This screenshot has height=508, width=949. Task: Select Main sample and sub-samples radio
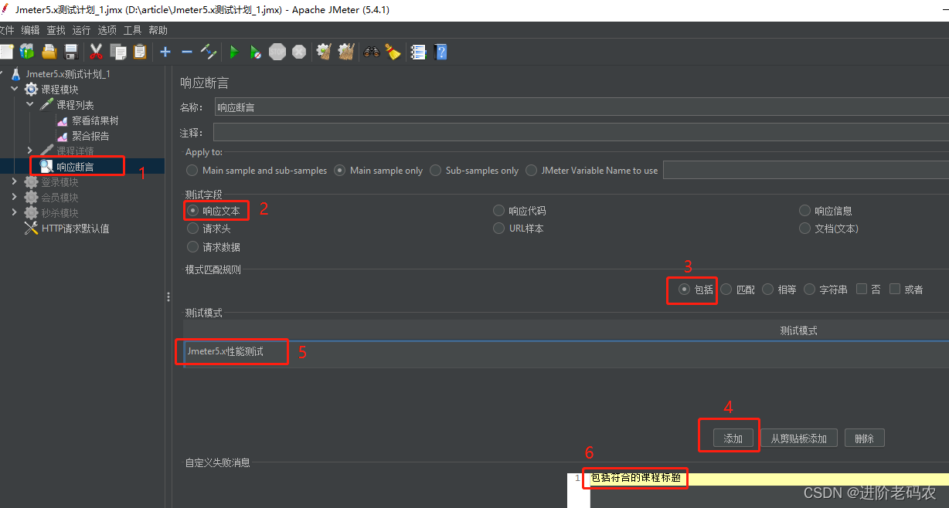[192, 170]
